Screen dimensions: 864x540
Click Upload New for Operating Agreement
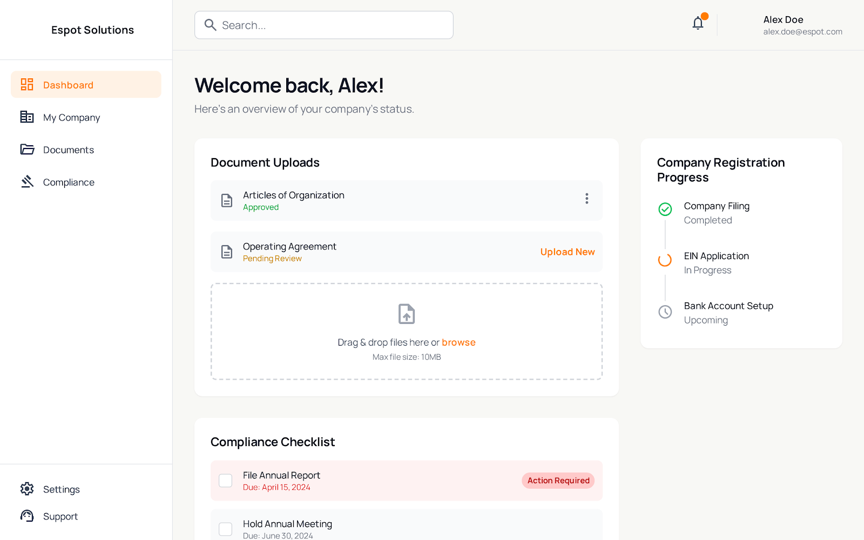pos(567,252)
